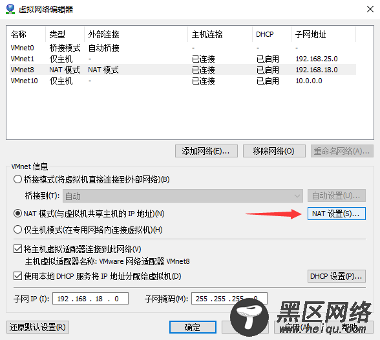Click the 子网地址 column header
Viewport: 380px width, 340px height.
pyautogui.click(x=324, y=34)
